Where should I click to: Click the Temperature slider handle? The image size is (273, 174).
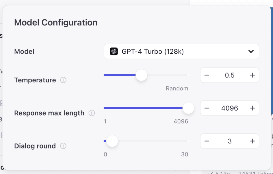coord(141,75)
